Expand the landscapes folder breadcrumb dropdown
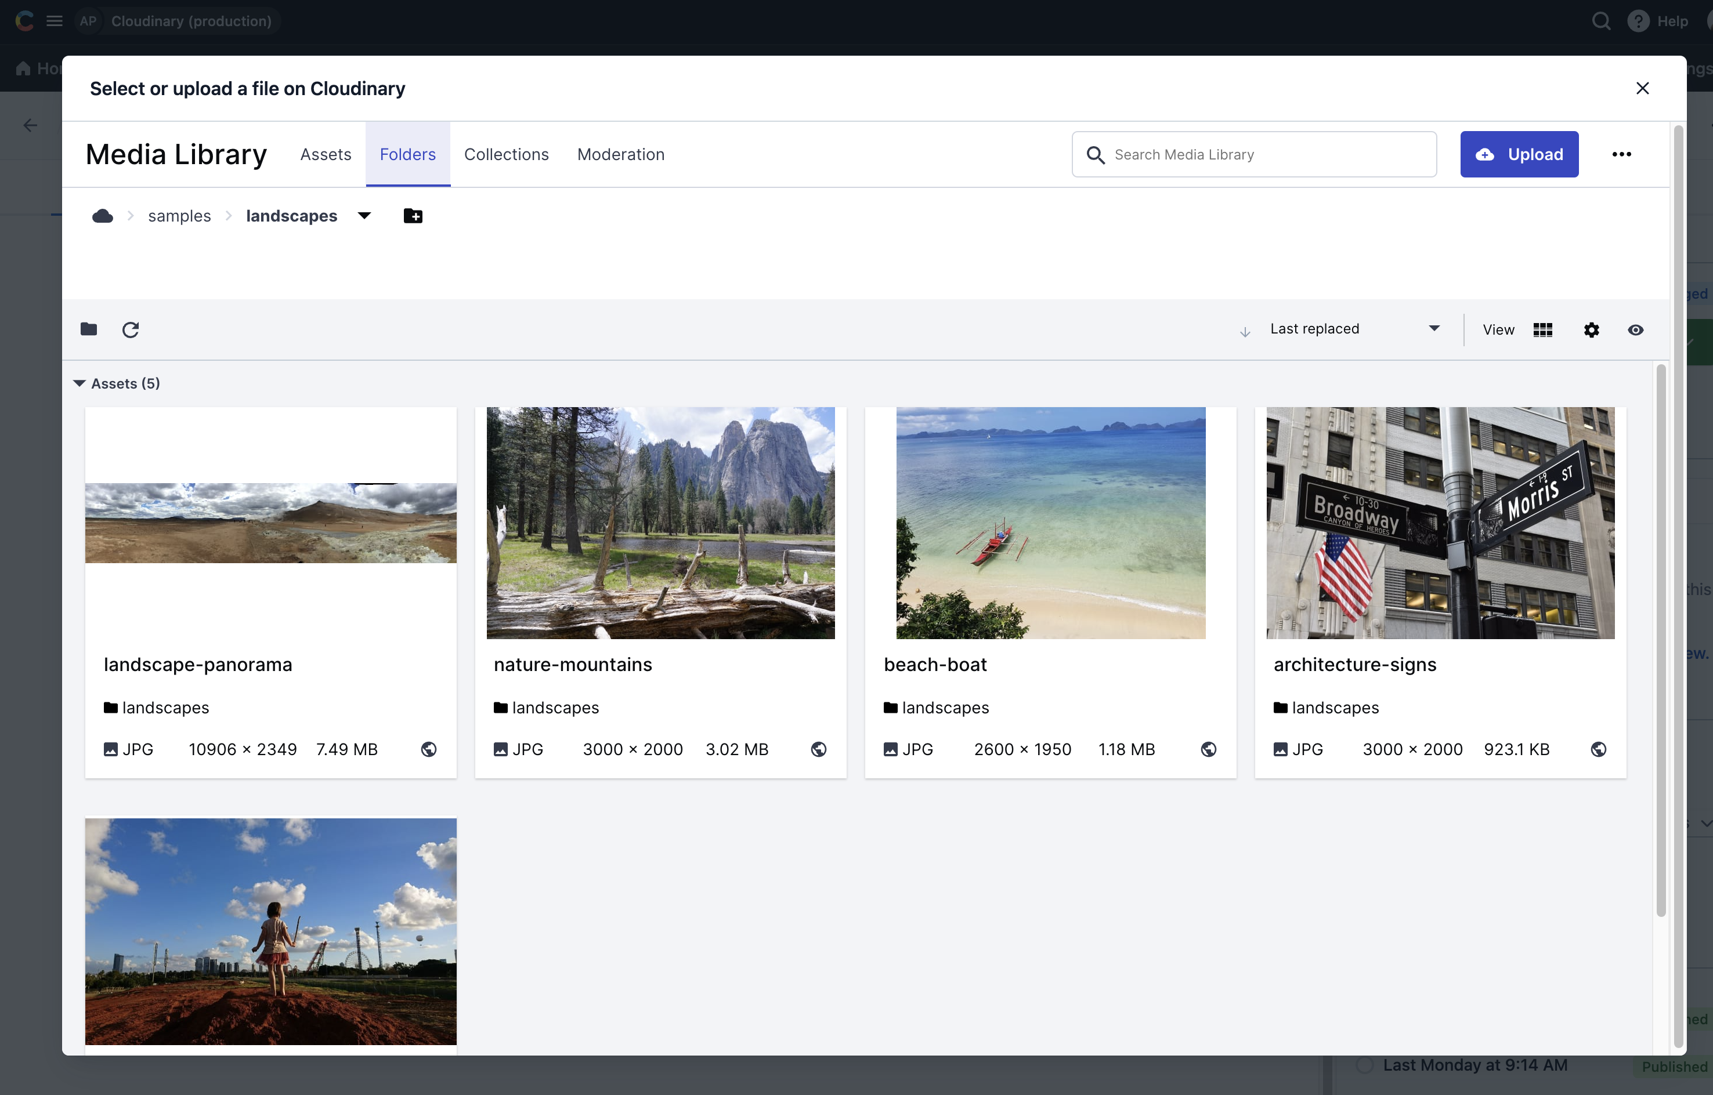This screenshot has height=1095, width=1713. point(362,215)
